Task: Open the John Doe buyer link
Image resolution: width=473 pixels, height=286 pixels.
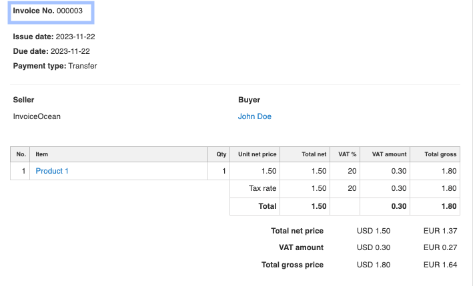Action: (255, 116)
